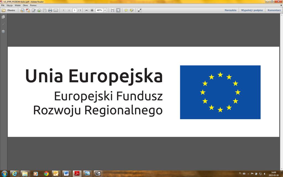The image size is (283, 177).
Task: Open Windows Explorer folder in taskbar
Action: pos(25,174)
